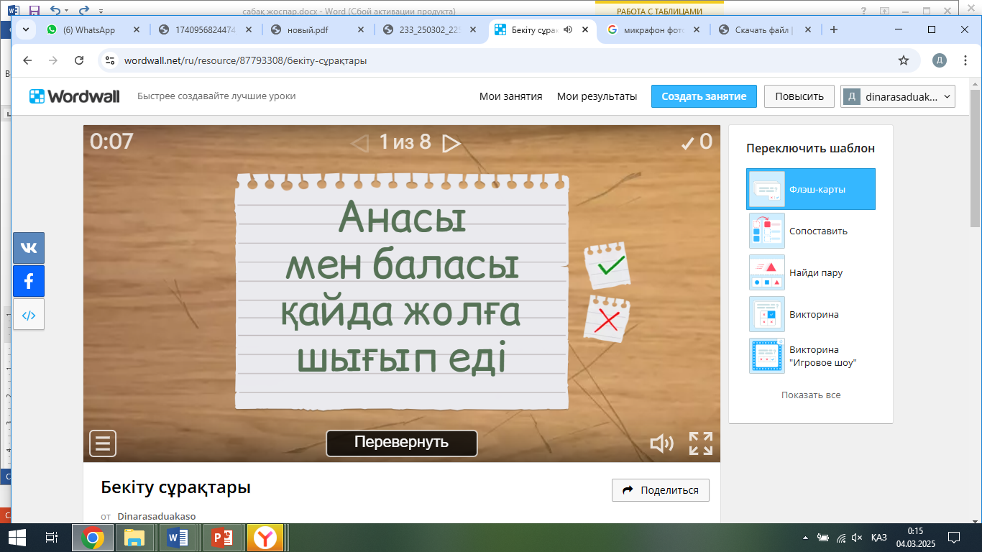Open the dinarasaduak account dropdown

(x=898, y=96)
